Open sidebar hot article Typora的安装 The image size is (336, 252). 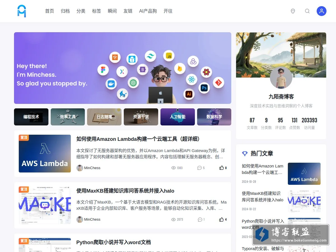pyautogui.click(x=263, y=249)
